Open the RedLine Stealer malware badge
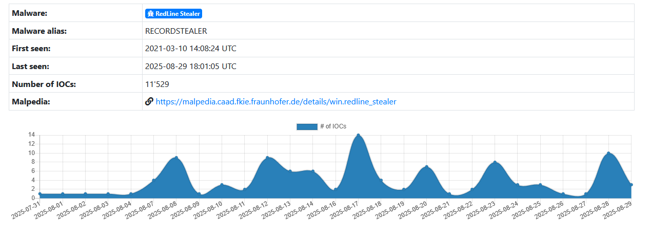This screenshot has height=241, width=651. pos(173,14)
